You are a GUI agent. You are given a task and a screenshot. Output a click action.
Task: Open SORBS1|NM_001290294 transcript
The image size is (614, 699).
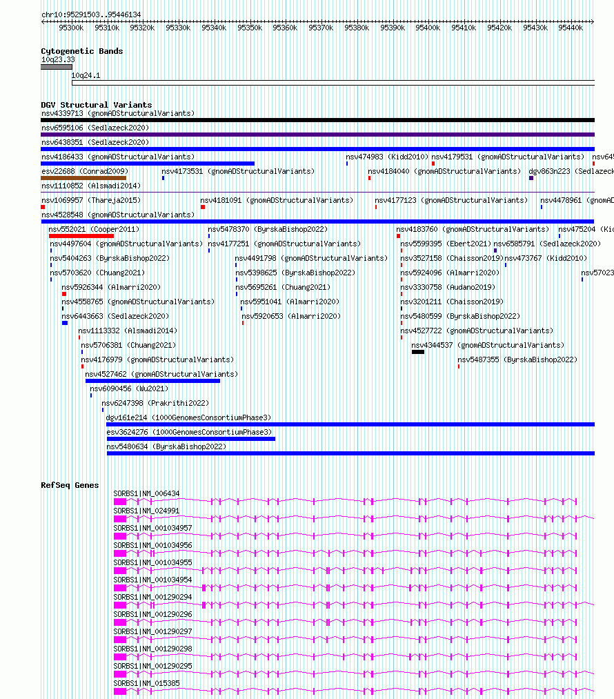[x=354, y=605]
